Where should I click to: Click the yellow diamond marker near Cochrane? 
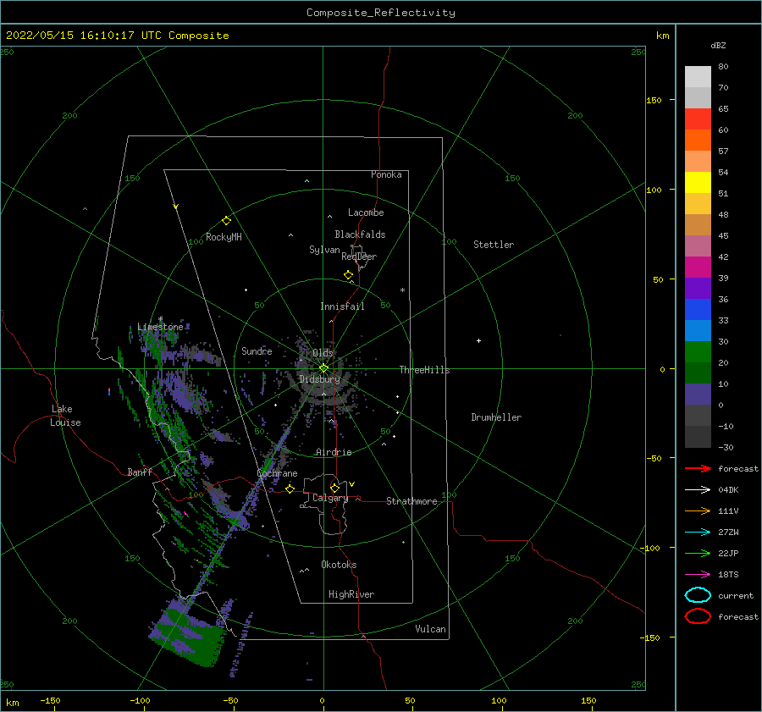pyautogui.click(x=290, y=488)
